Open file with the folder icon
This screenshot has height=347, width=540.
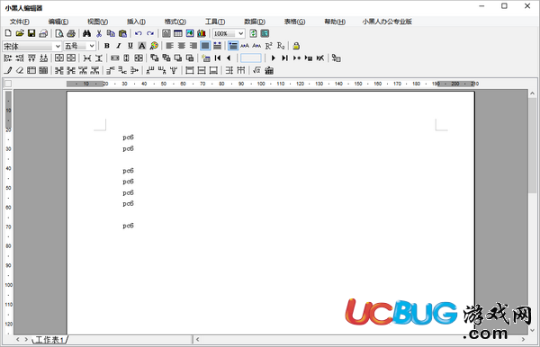(x=20, y=33)
